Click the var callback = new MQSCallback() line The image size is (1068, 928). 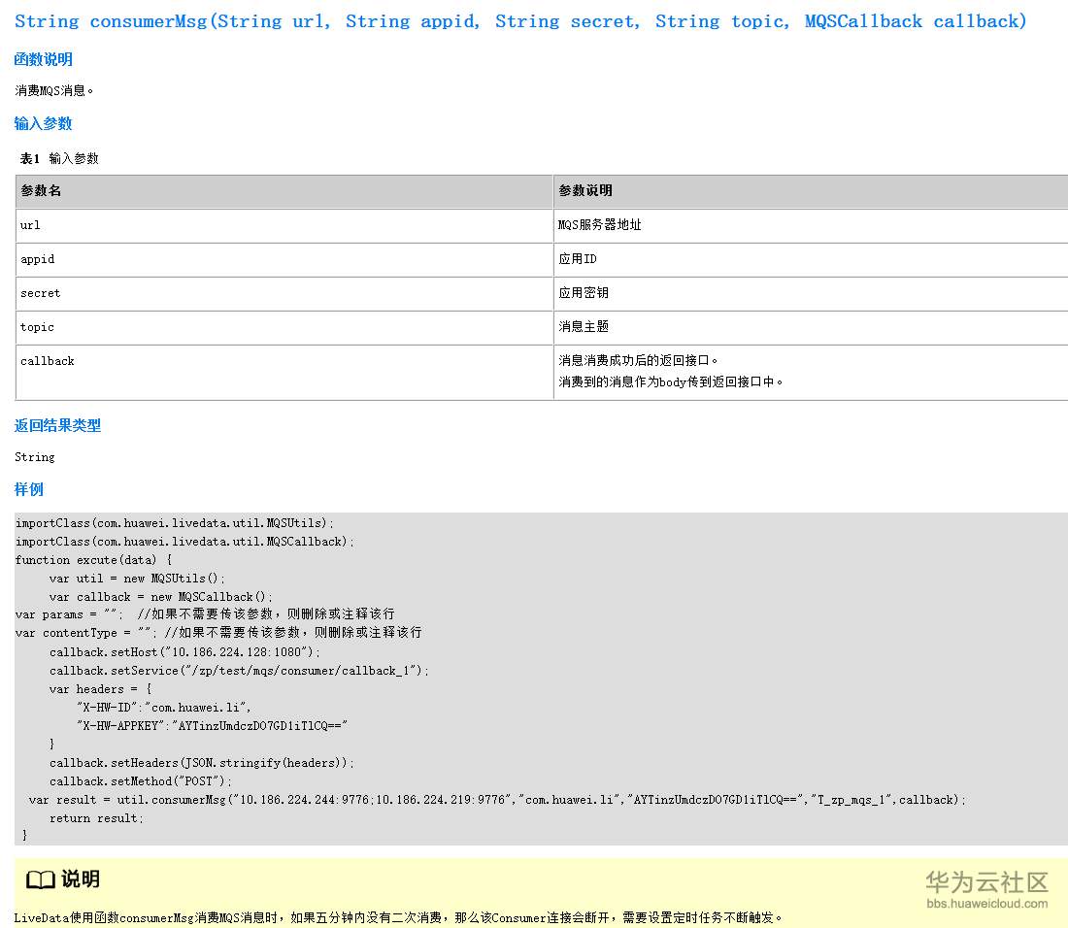pos(161,597)
